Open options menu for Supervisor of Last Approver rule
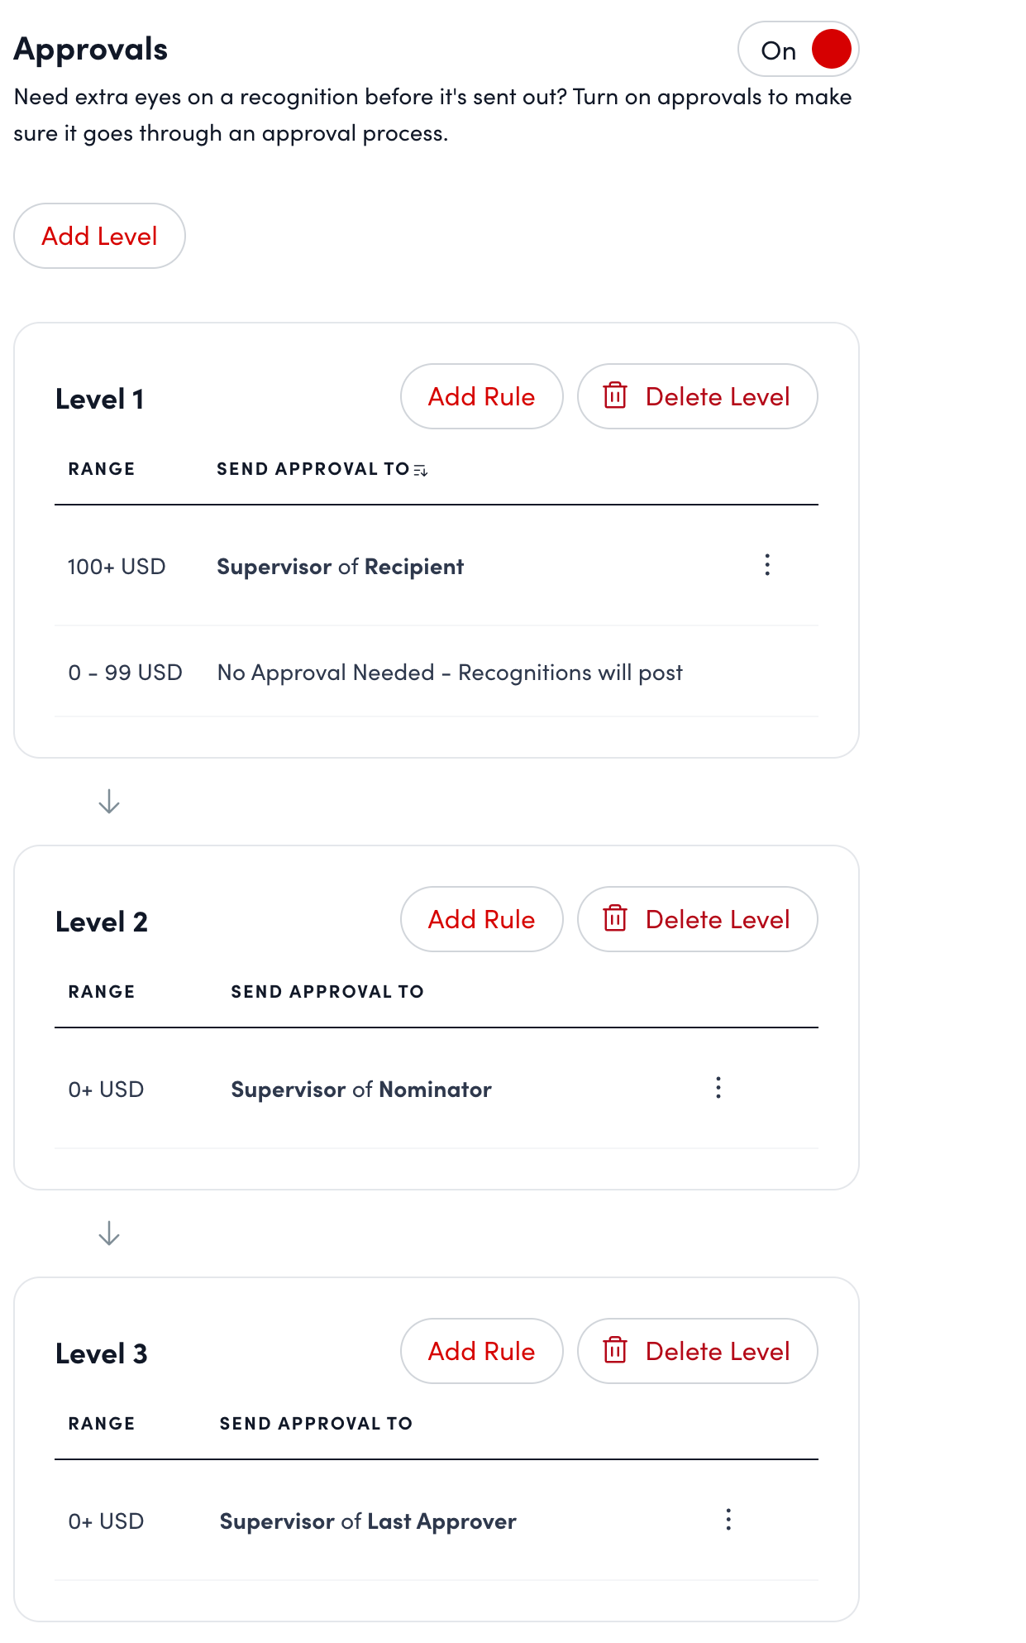Viewport: 1026px width, 1643px height. pos(728,1521)
